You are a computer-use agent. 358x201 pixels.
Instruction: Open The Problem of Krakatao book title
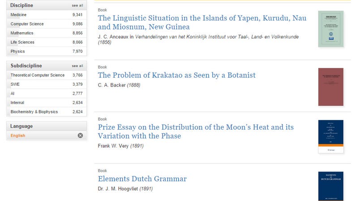[177, 75]
